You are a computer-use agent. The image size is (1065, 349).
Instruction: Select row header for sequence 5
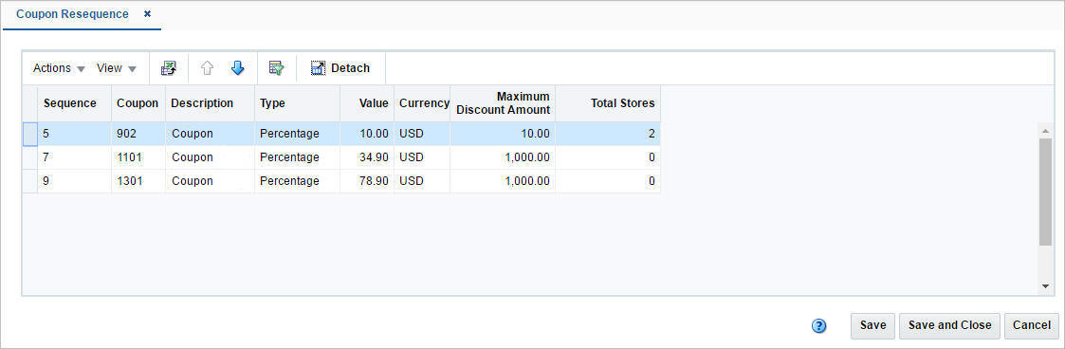[x=30, y=134]
